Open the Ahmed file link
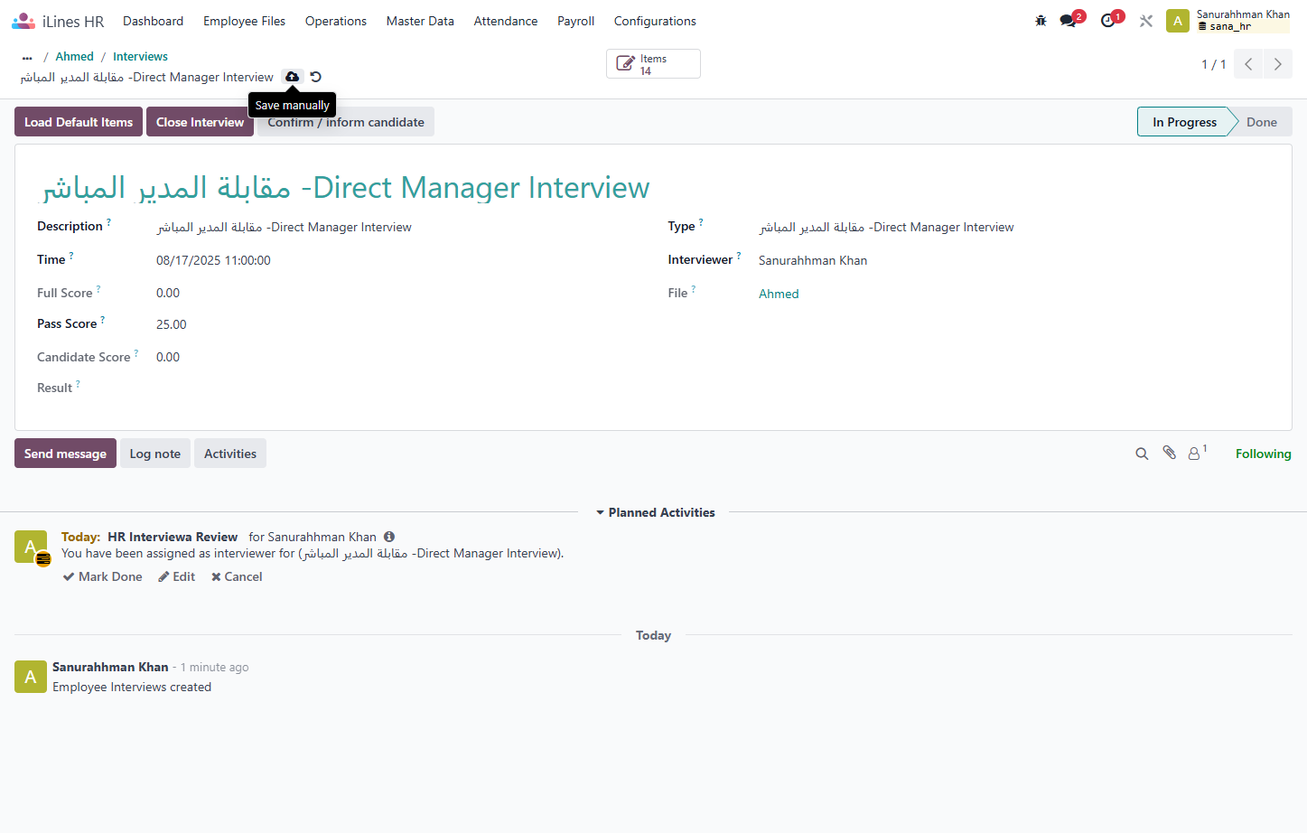Viewport: 1307px width, 833px height. tap(779, 294)
